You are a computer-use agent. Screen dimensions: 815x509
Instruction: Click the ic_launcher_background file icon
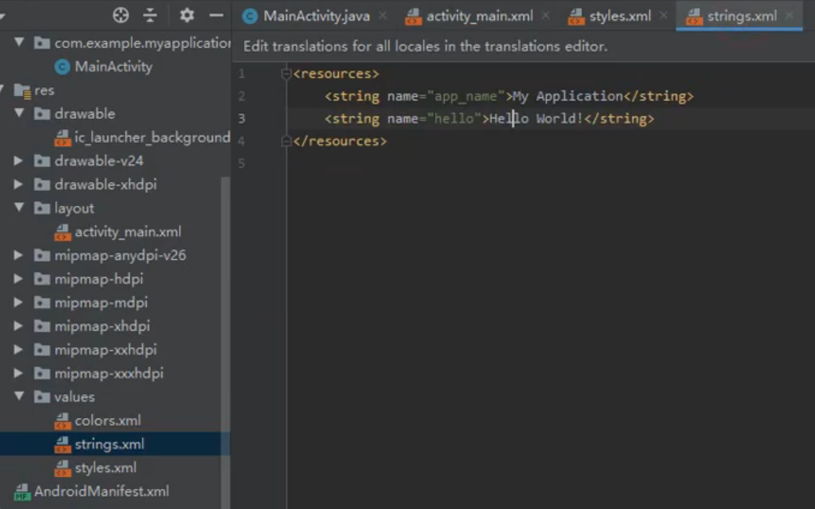tap(62, 137)
